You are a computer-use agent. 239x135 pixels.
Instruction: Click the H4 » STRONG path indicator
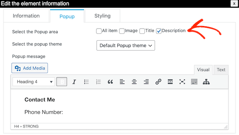pos(26,126)
